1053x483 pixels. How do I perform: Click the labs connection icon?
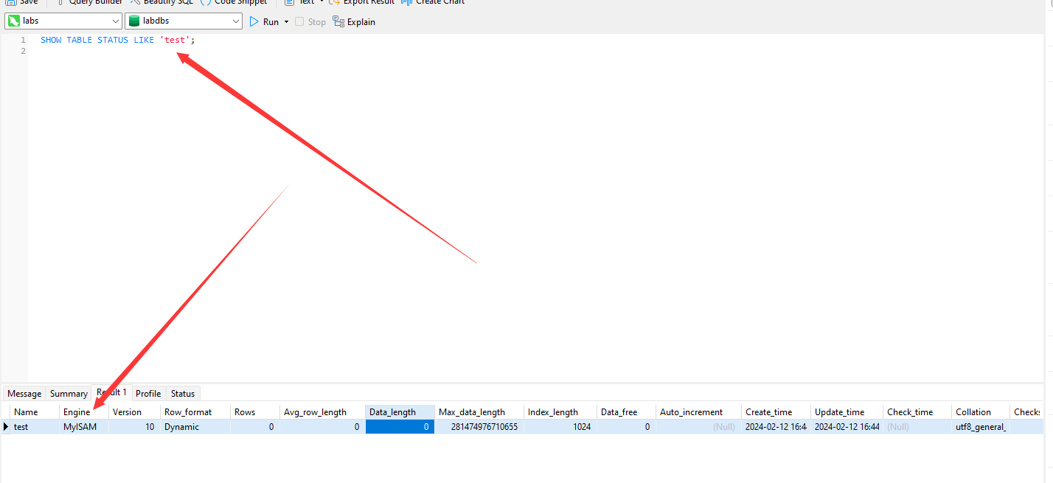(x=13, y=21)
